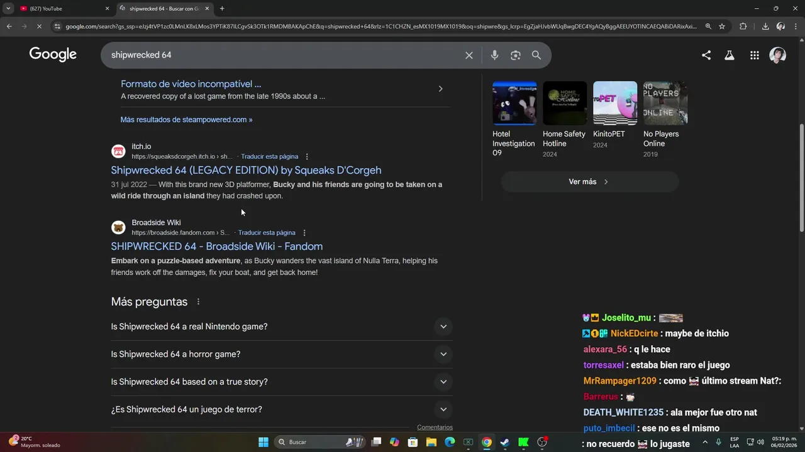805x452 pixels.
Task: Open more options for Broadside Wiki result
Action: [304, 232]
